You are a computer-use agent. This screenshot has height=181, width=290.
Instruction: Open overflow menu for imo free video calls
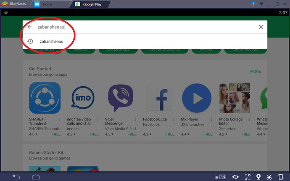point(98,119)
